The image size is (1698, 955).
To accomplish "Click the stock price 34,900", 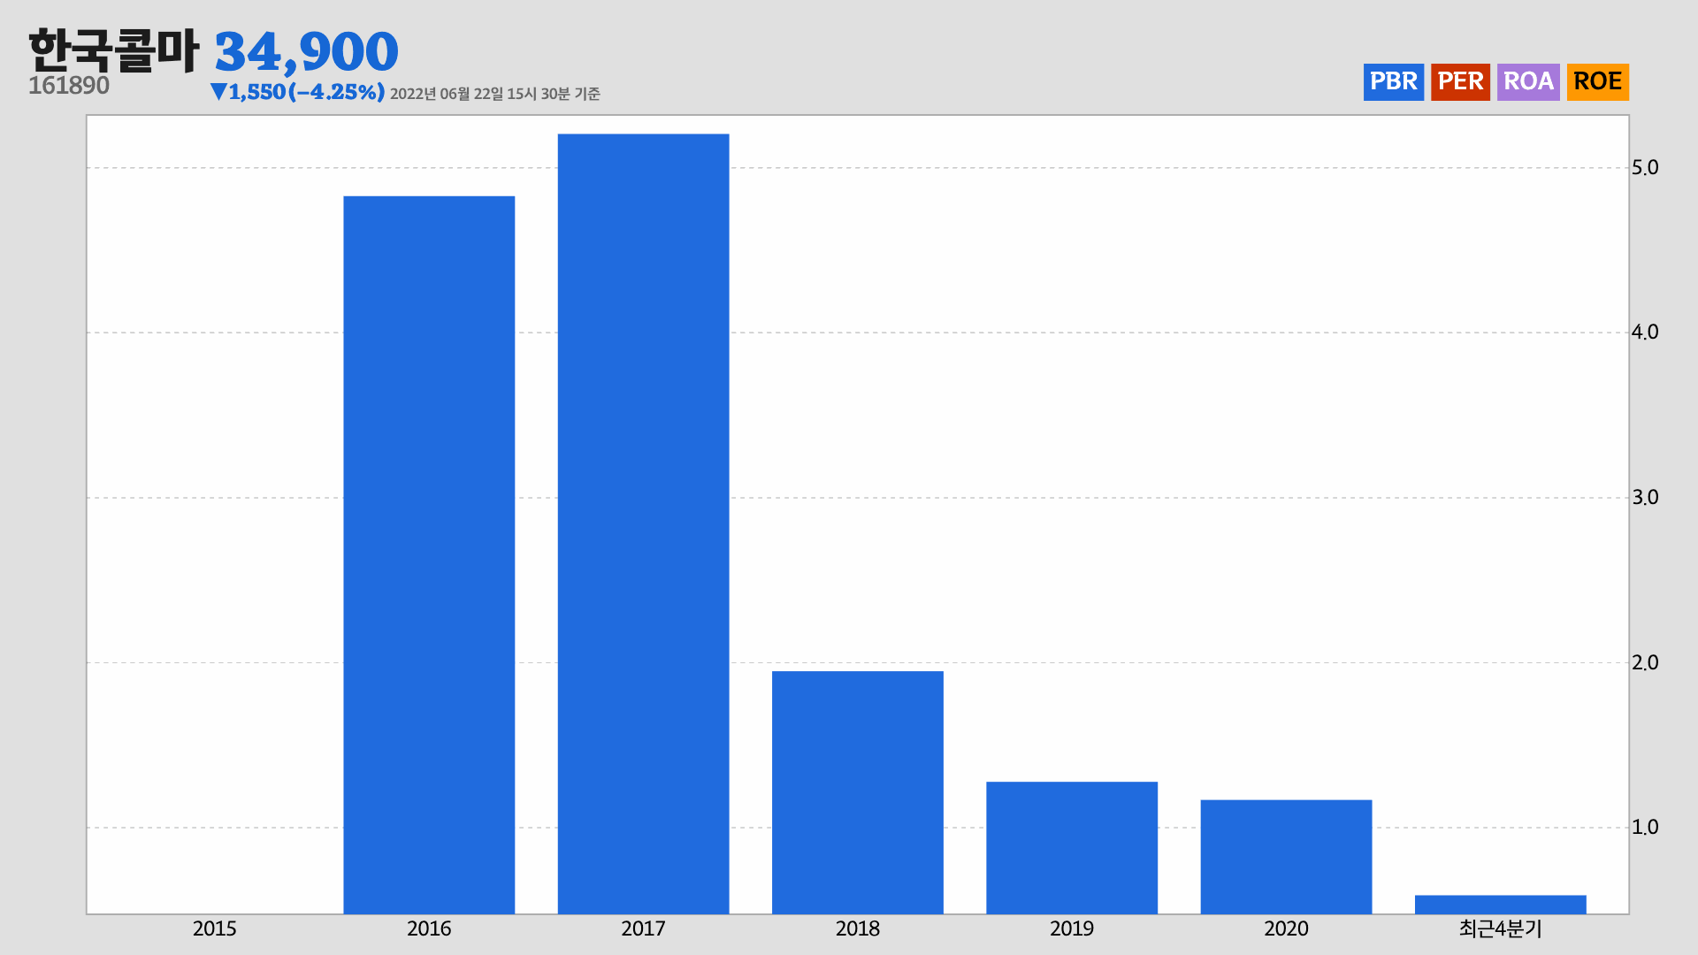I will [x=307, y=51].
